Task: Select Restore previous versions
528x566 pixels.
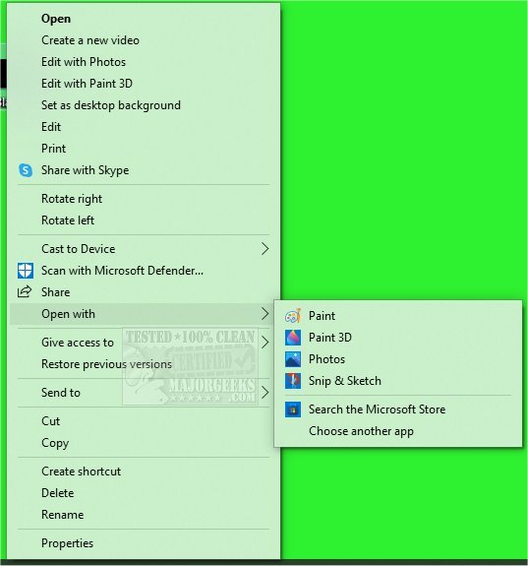Action: tap(106, 364)
